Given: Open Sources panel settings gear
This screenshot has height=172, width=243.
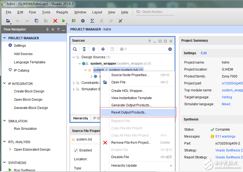Looking at the screenshot, I should click(170, 49).
